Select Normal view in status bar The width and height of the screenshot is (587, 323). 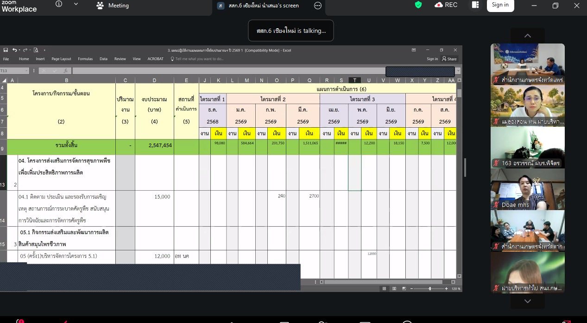[384, 288]
